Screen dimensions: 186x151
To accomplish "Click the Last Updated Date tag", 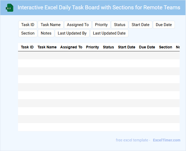I will click(109, 33).
